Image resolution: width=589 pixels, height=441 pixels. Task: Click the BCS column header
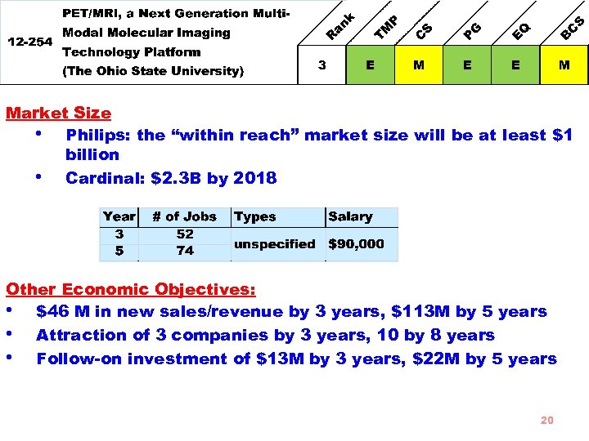coord(573,28)
